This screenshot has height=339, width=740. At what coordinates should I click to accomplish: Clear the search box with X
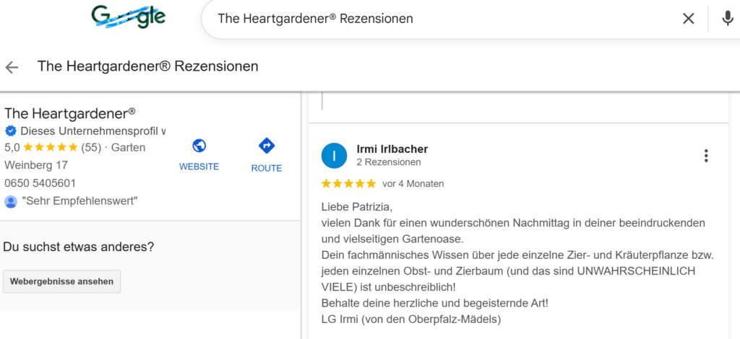(x=689, y=18)
